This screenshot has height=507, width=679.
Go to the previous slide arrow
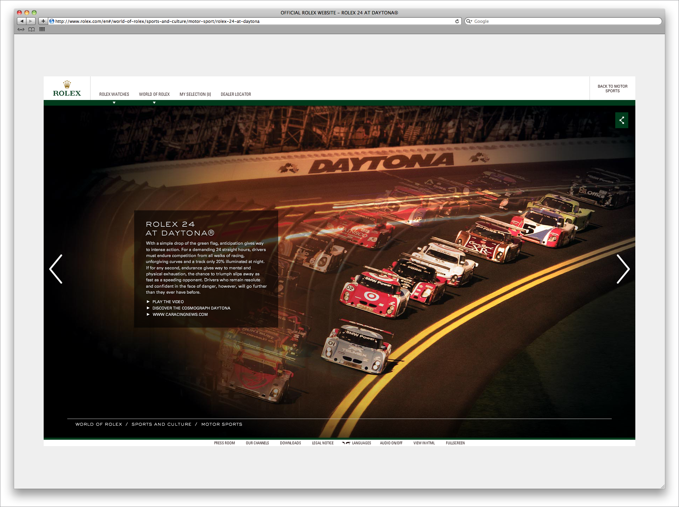pos(56,269)
